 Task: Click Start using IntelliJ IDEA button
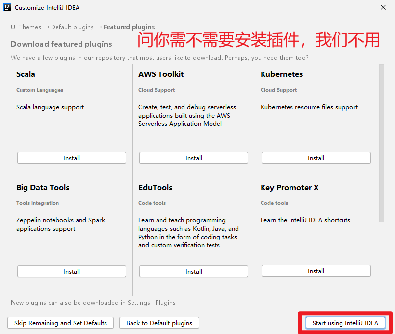pyautogui.click(x=345, y=323)
